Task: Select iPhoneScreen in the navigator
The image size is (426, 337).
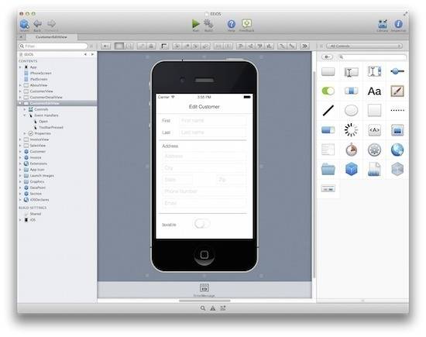Action: [40, 73]
